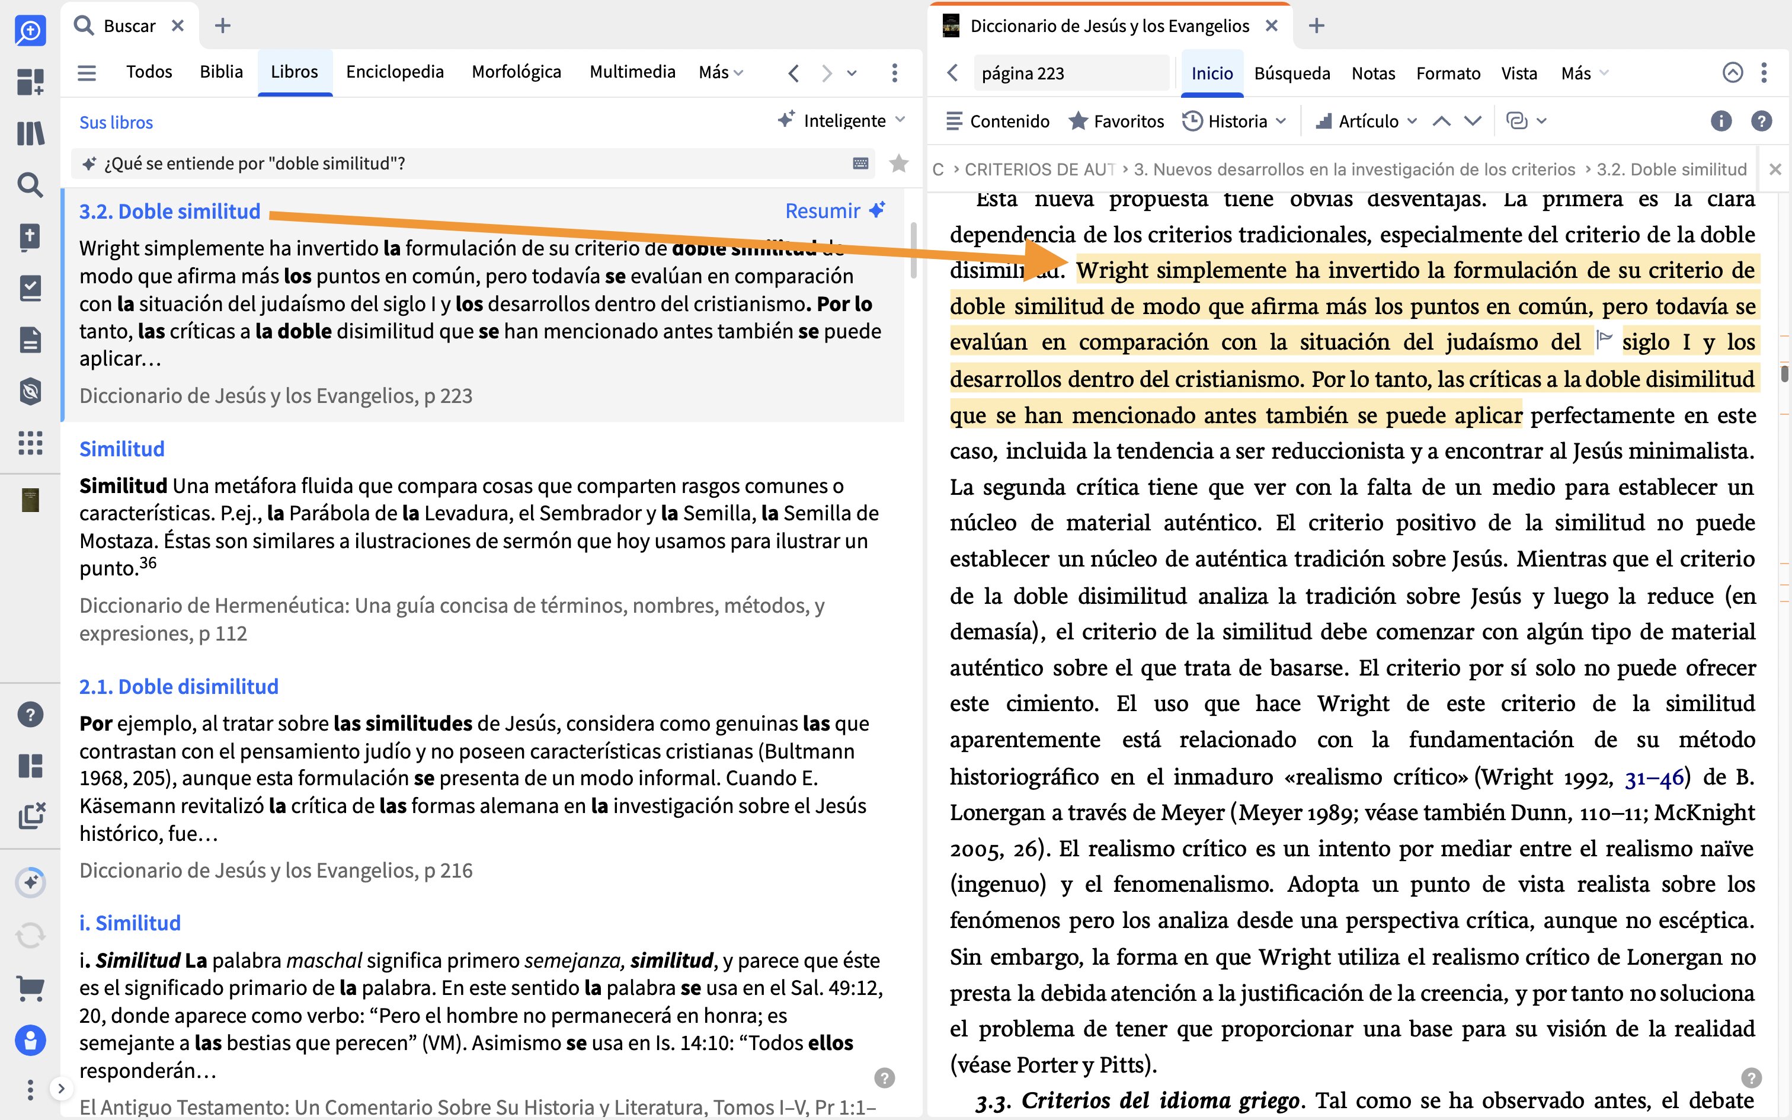Viewport: 1792px width, 1120px height.
Task: Click Resumir for the Doble similitud result
Action: pos(834,211)
